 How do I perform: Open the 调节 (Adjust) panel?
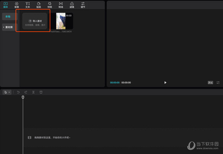click(83, 4)
